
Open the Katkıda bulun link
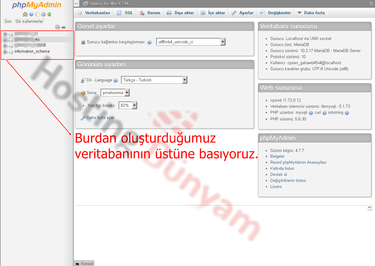coord(282,169)
